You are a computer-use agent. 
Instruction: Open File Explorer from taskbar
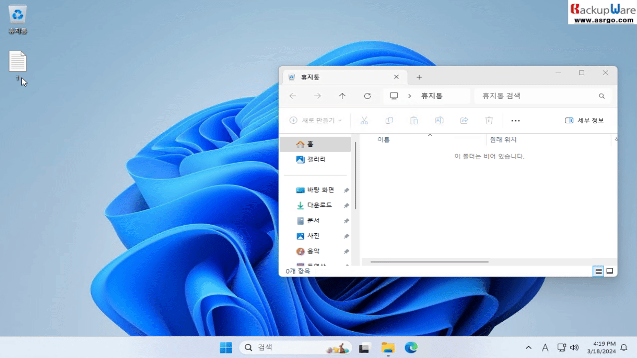388,348
